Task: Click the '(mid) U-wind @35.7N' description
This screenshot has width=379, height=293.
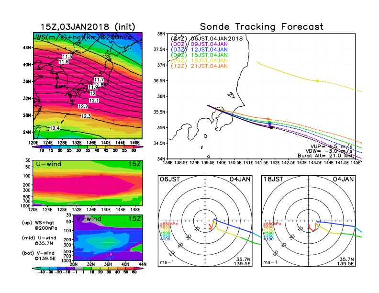Action: click(x=39, y=240)
